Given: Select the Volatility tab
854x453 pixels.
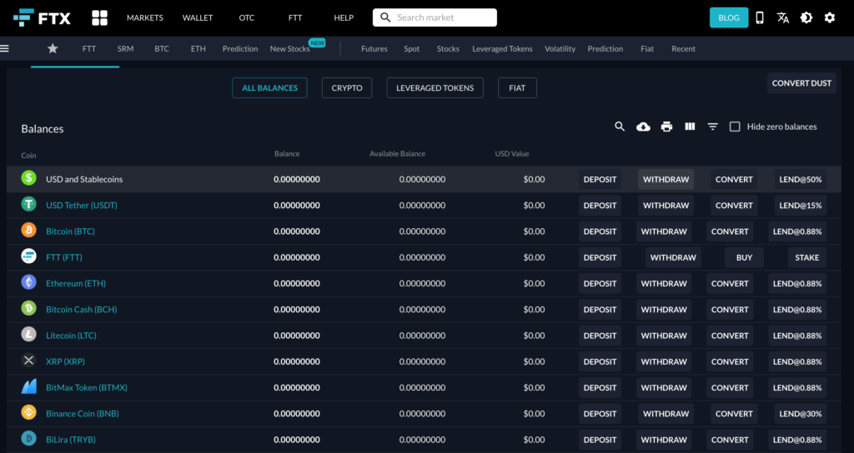Looking at the screenshot, I should click(560, 48).
